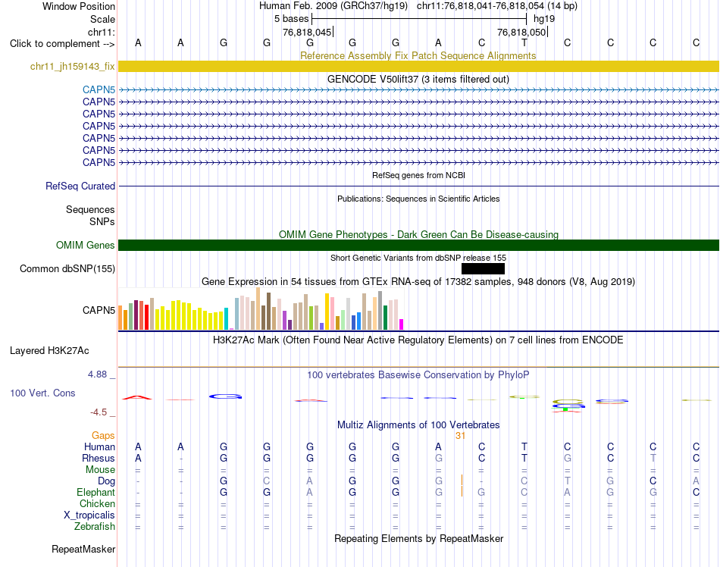Click the T base in the chr11 reference sequence row
This screenshot has height=567, width=720.
pos(524,42)
